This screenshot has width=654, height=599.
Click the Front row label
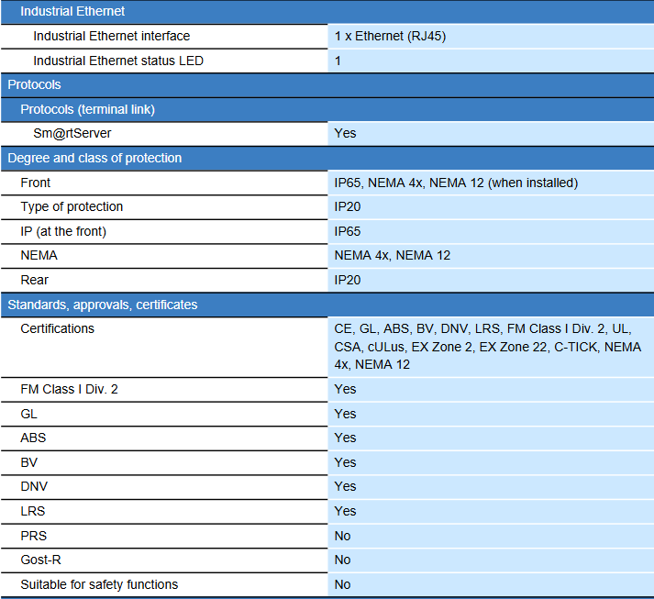coord(36,183)
